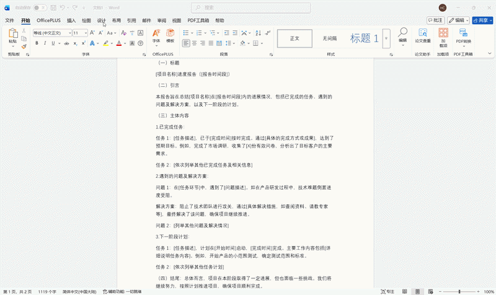
Task: Collapse the ribbon with the chevron
Action: click(x=490, y=53)
